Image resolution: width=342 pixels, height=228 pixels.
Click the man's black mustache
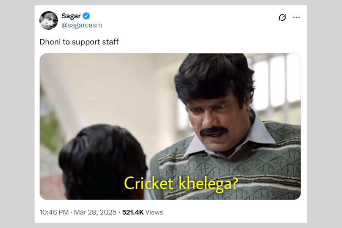[214, 131]
